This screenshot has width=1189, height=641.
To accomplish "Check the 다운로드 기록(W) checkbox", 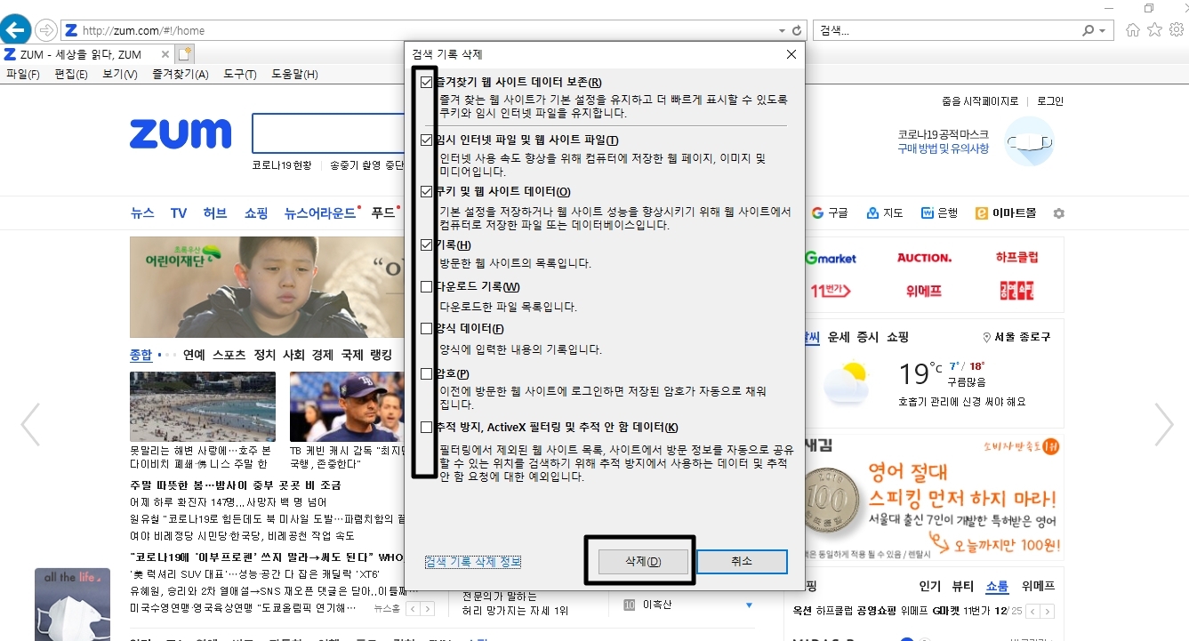I will coord(427,287).
